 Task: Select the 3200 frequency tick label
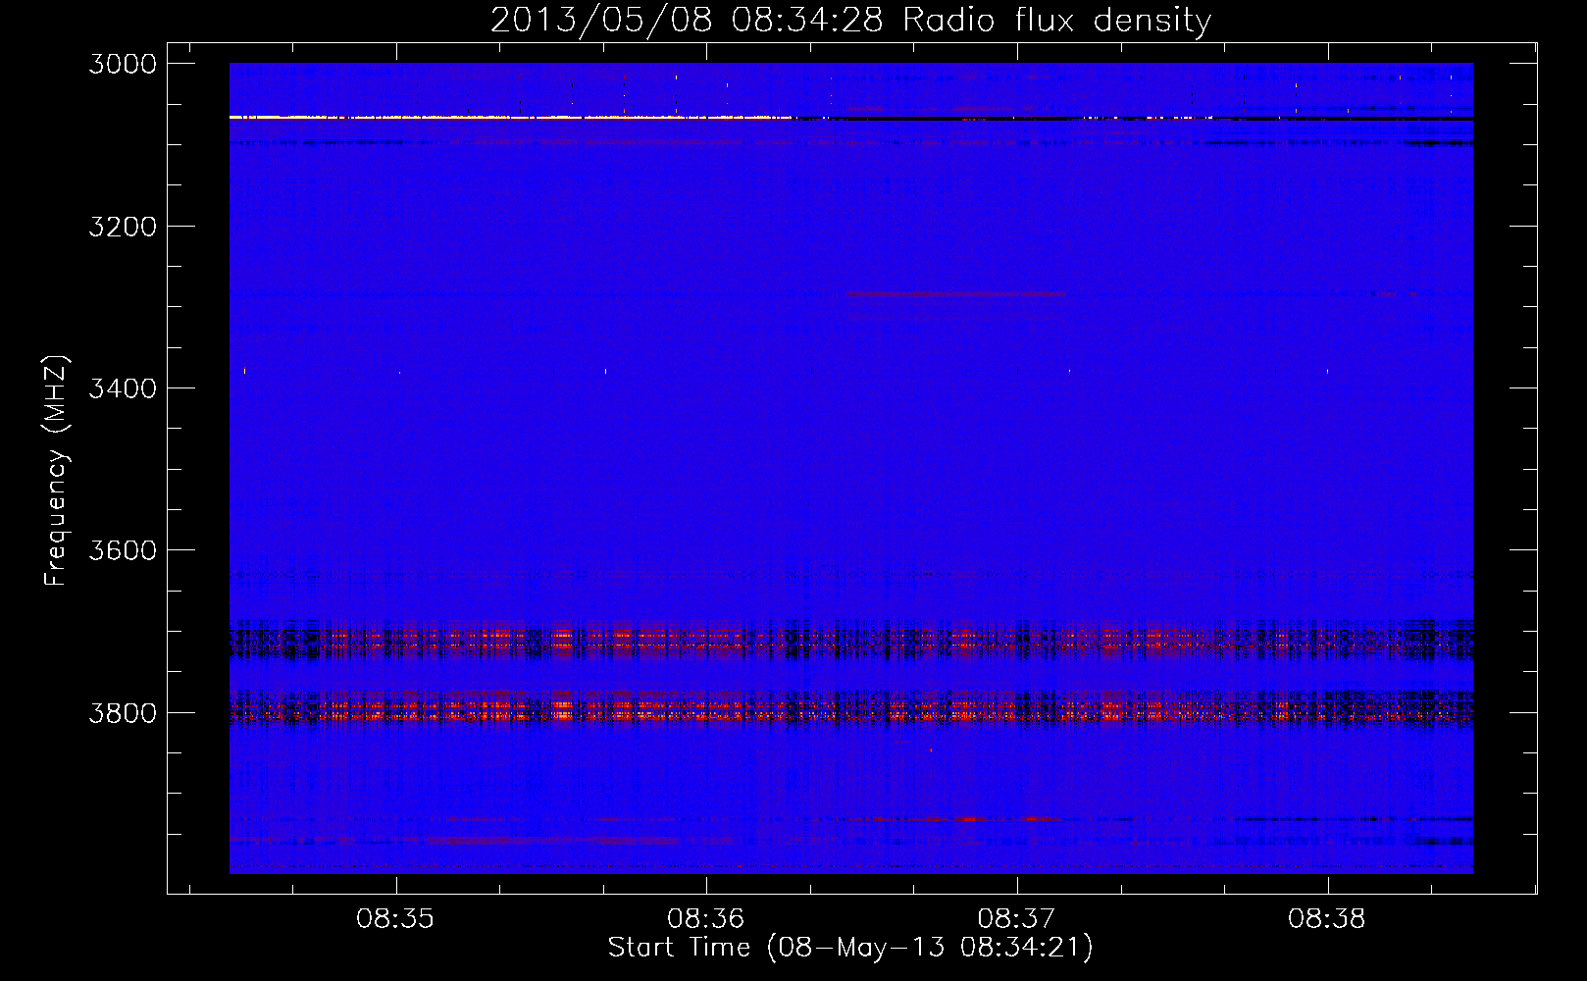(123, 227)
